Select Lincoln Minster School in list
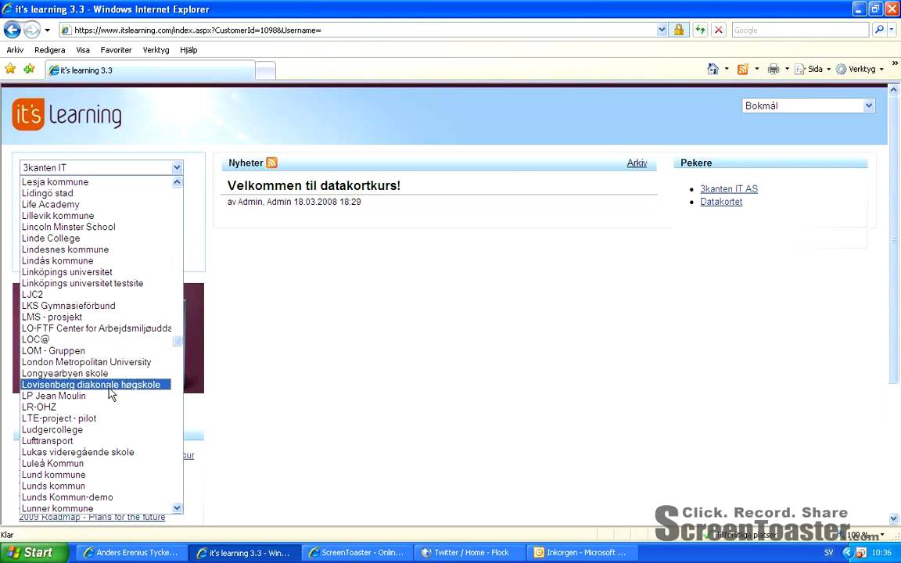 click(x=95, y=227)
